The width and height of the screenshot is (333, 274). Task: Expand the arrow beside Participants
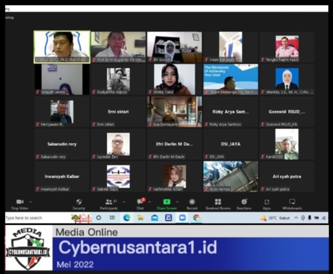[124, 202]
